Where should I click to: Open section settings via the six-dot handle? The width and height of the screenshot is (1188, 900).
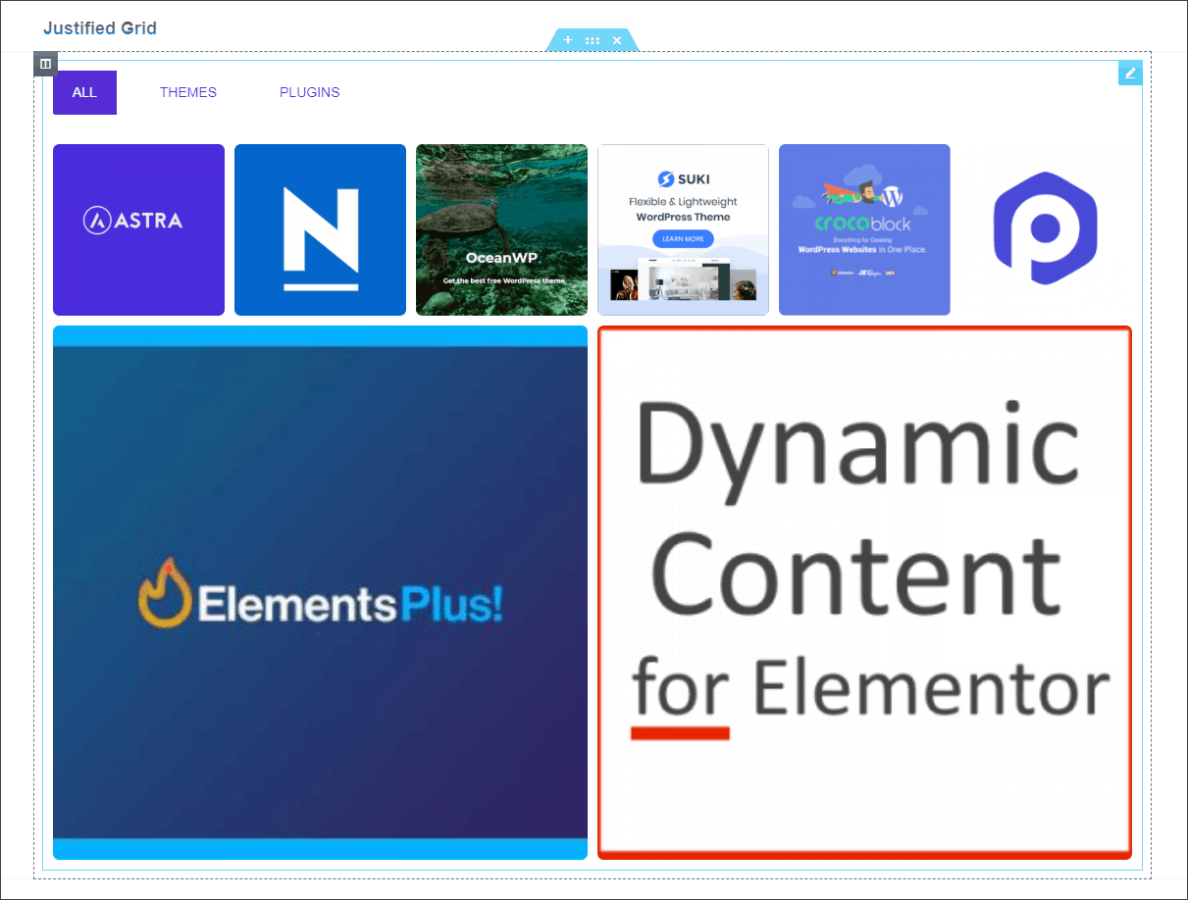click(593, 40)
